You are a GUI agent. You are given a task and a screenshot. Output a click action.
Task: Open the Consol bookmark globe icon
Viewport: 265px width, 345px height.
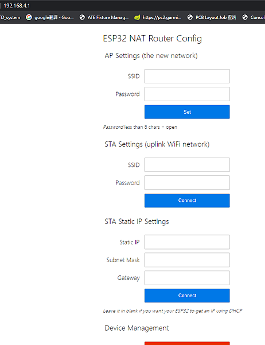245,17
